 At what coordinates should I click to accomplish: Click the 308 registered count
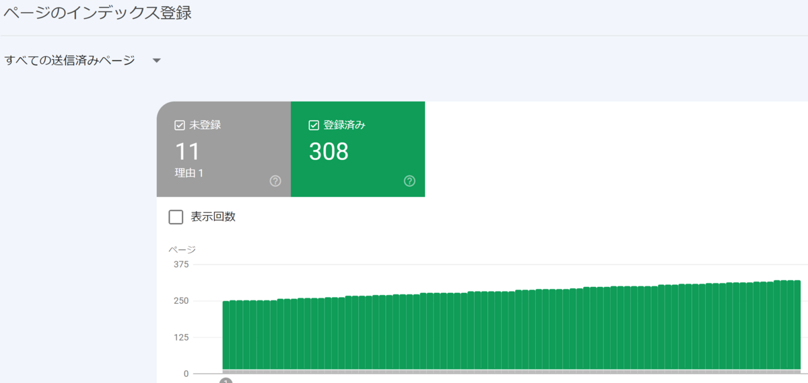tap(329, 152)
